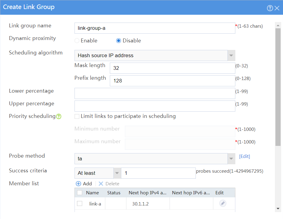This screenshot has width=283, height=219.
Task: Click the Add plus icon in Member list
Action: tap(78, 184)
